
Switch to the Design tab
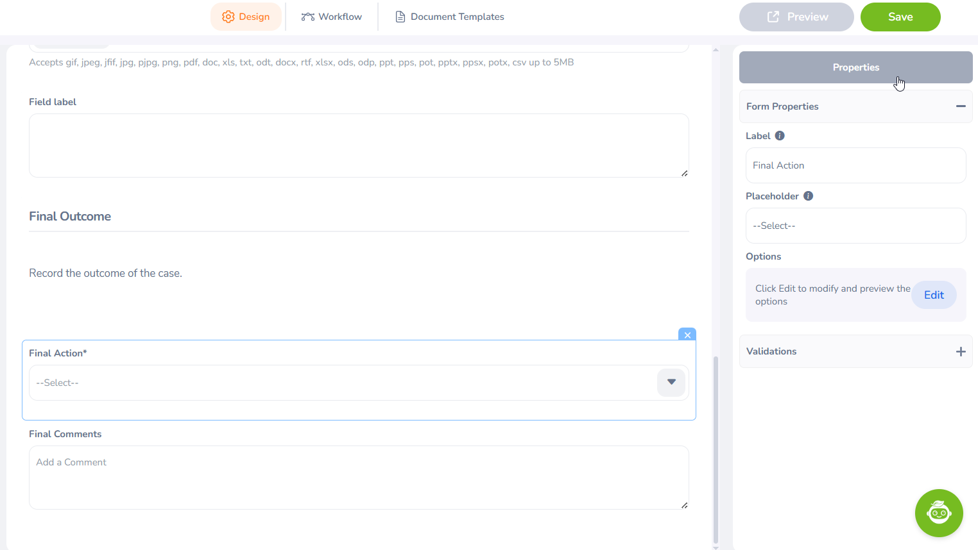pyautogui.click(x=246, y=17)
